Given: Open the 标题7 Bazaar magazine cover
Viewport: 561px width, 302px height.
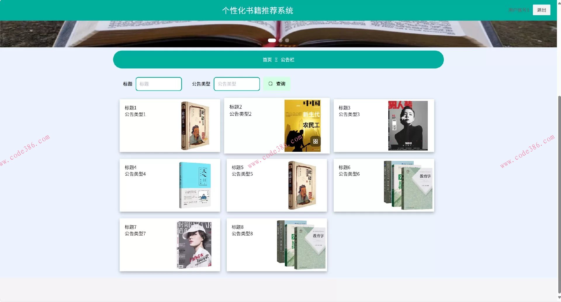Looking at the screenshot, I should [194, 245].
